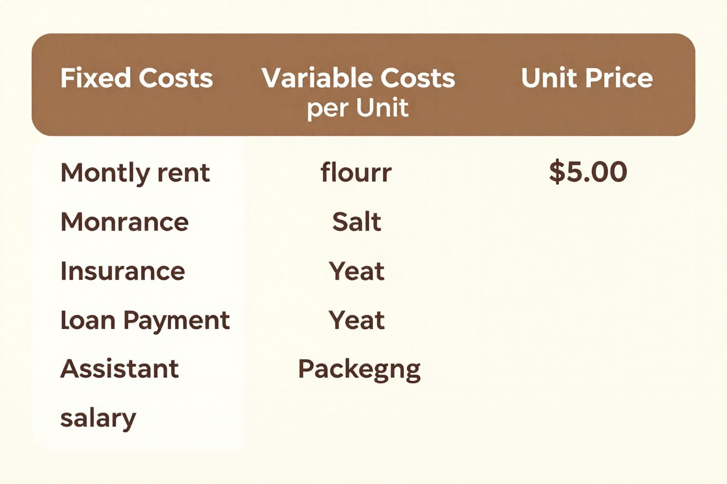Click the Salt entry
Viewport: 727px width, 484px height.
click(356, 222)
